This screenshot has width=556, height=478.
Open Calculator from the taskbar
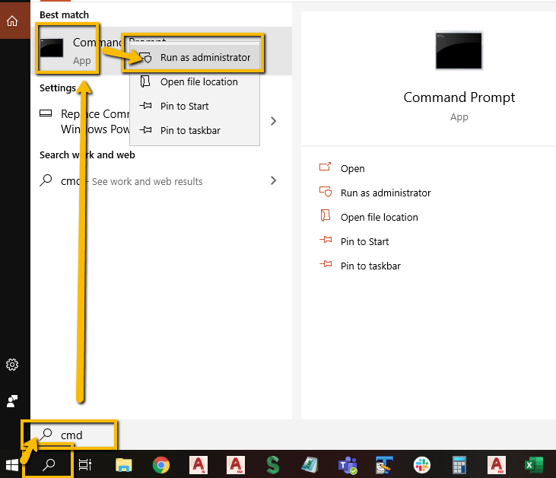click(459, 465)
